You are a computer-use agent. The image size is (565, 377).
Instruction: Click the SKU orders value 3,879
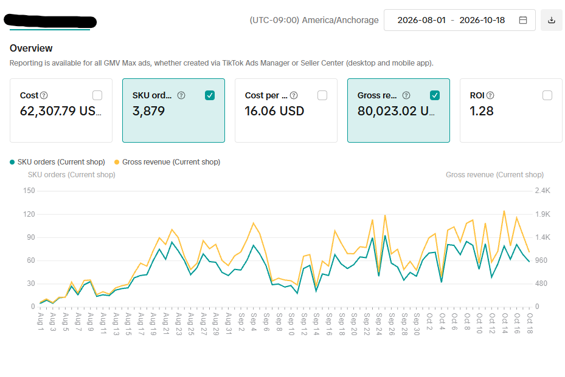148,111
